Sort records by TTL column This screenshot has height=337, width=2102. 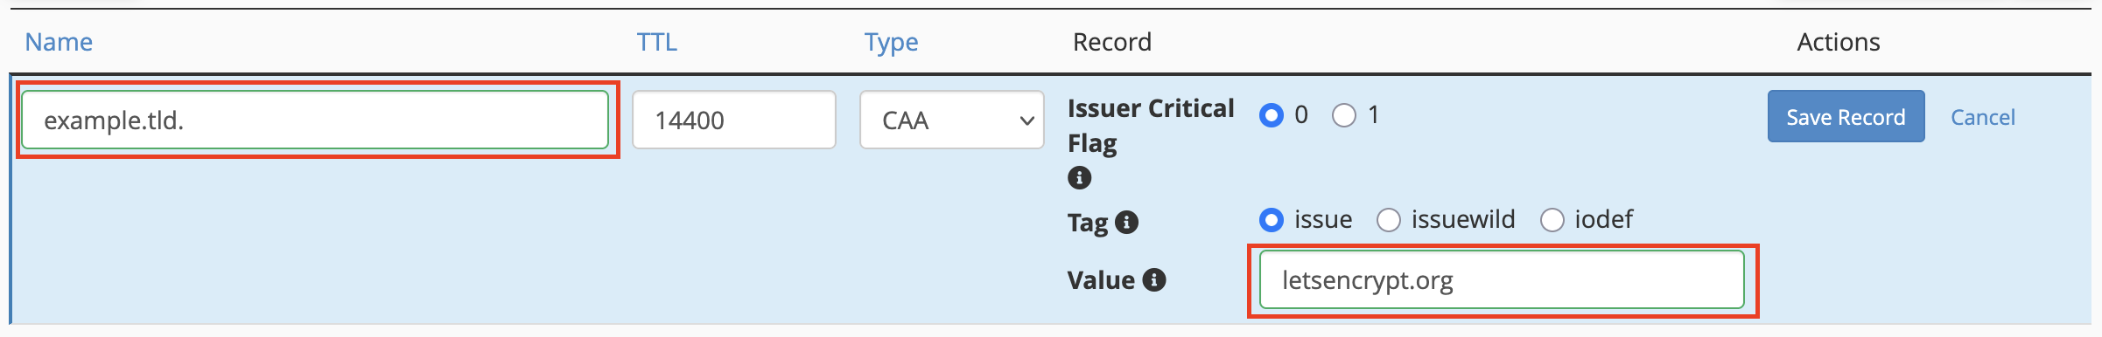click(656, 42)
